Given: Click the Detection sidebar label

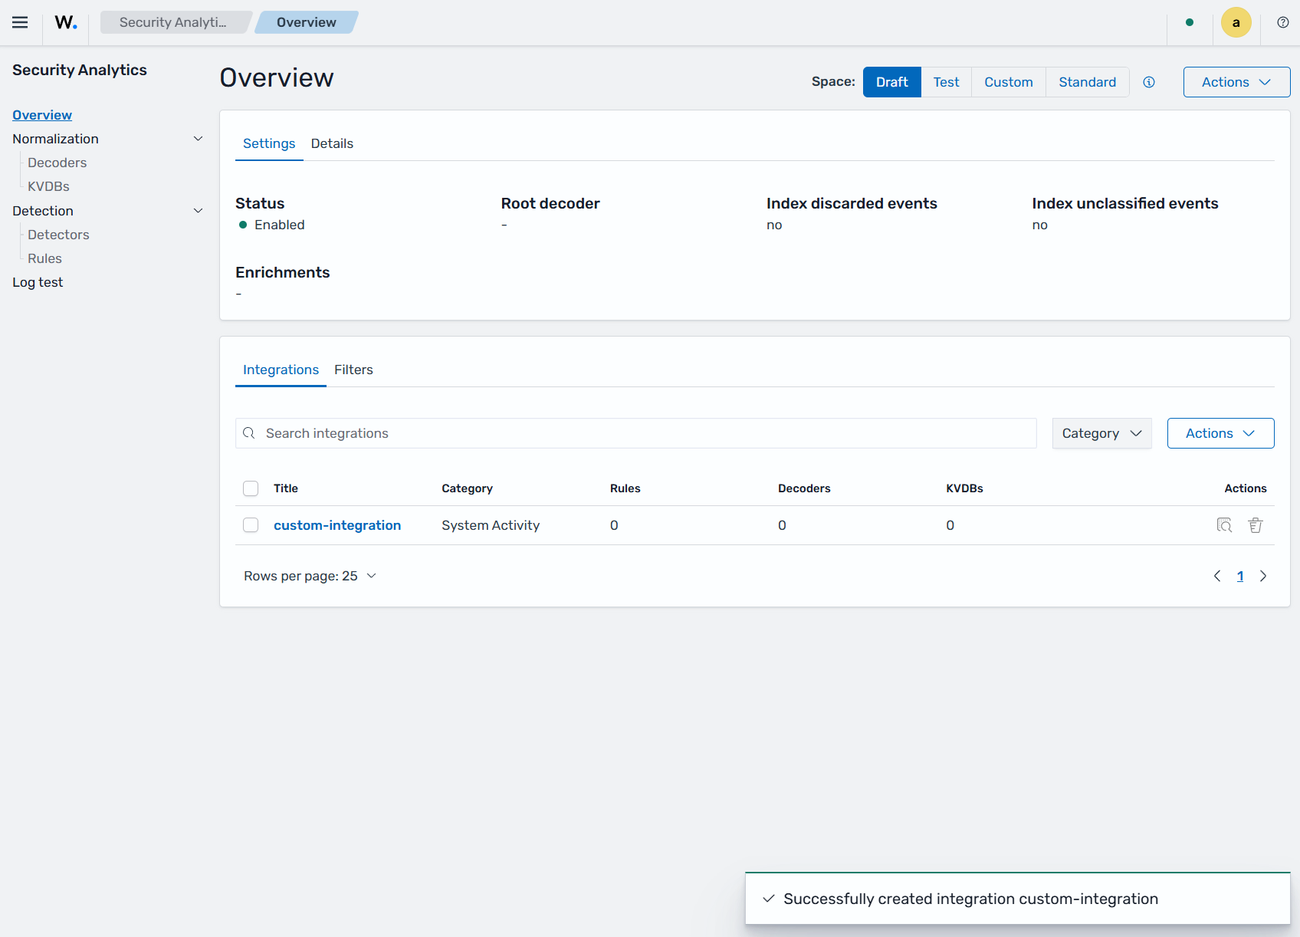Looking at the screenshot, I should click(43, 211).
